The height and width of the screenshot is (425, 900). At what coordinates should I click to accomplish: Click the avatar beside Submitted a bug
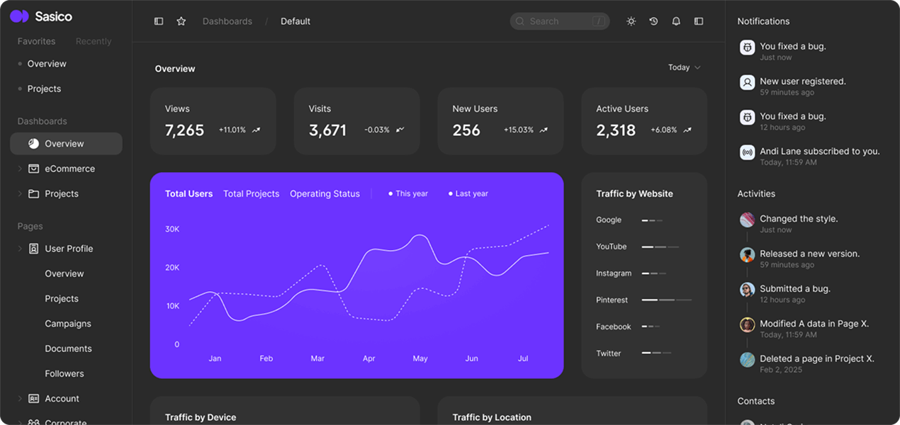tap(747, 290)
